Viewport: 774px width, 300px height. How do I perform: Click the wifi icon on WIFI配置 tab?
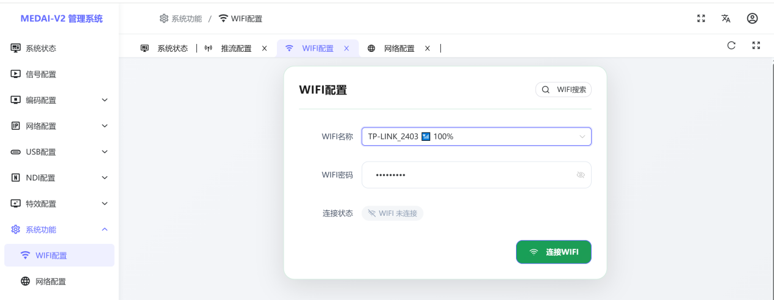289,48
